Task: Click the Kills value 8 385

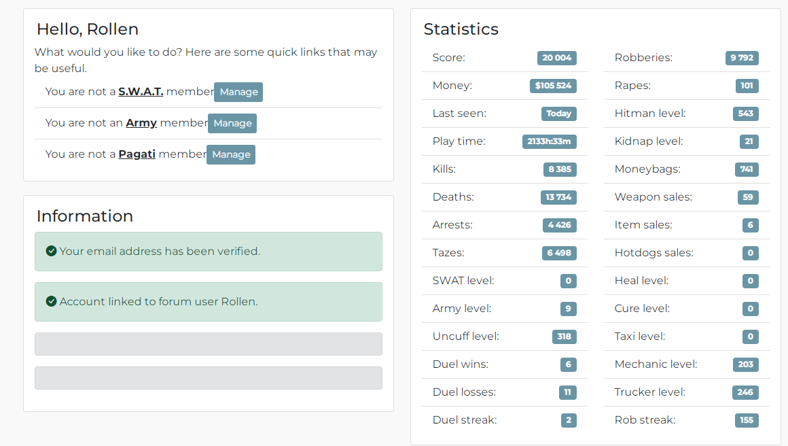Action: pos(560,169)
